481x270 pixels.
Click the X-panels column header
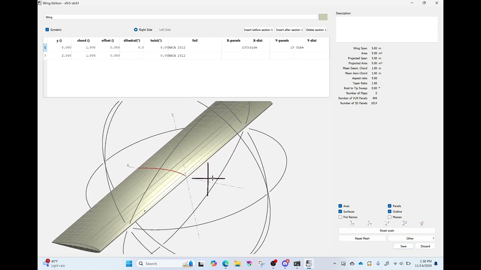[233, 40]
